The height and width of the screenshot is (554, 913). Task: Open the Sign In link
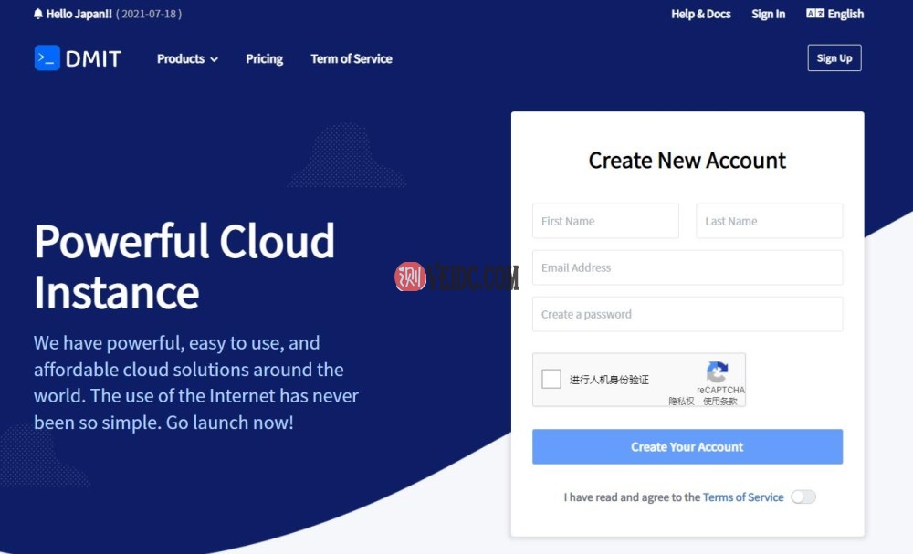(768, 14)
